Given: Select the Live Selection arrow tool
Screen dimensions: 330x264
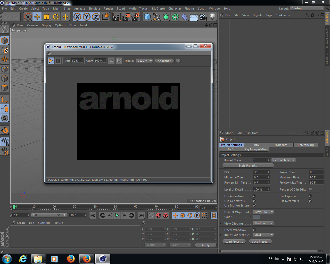Looking at the screenshot, I should tap(28, 17).
